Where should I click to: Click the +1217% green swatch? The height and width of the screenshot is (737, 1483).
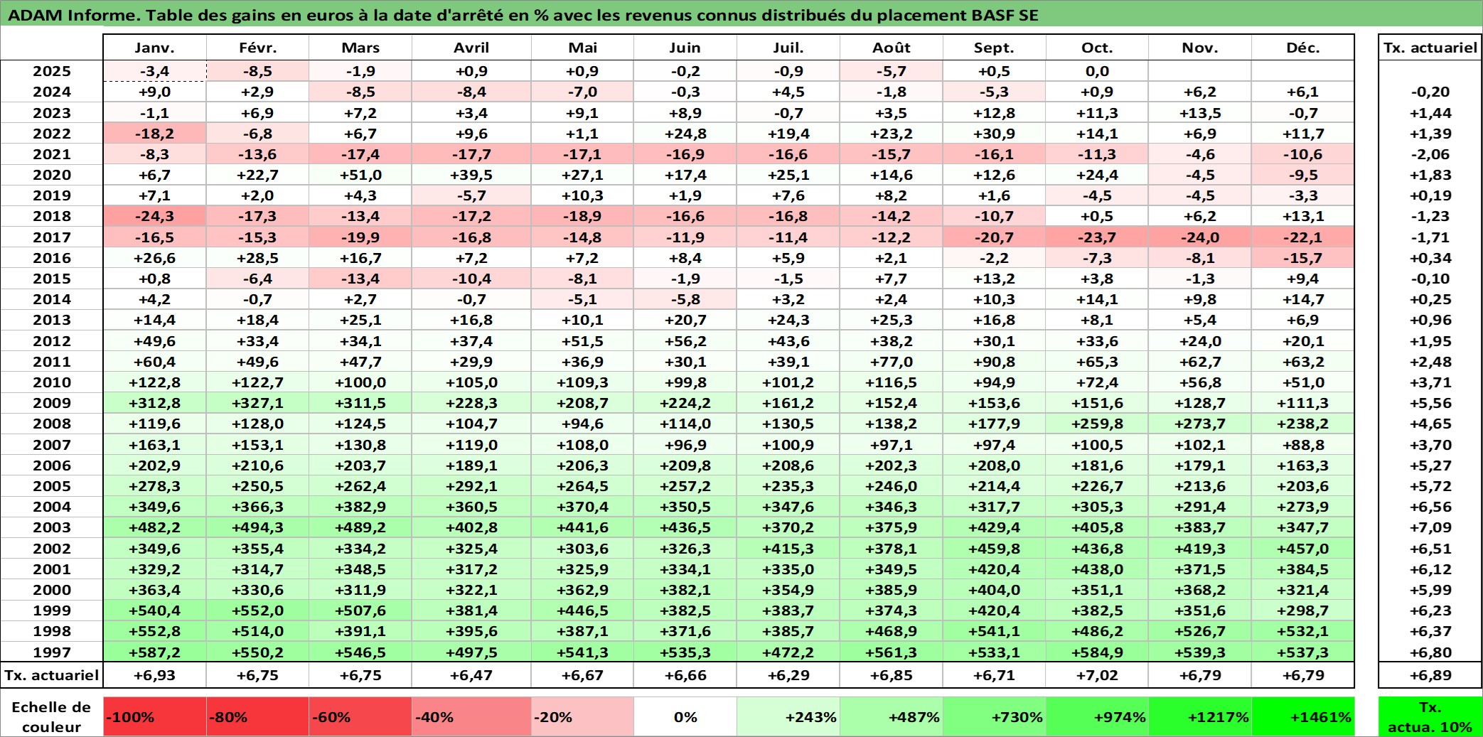click(x=1200, y=716)
